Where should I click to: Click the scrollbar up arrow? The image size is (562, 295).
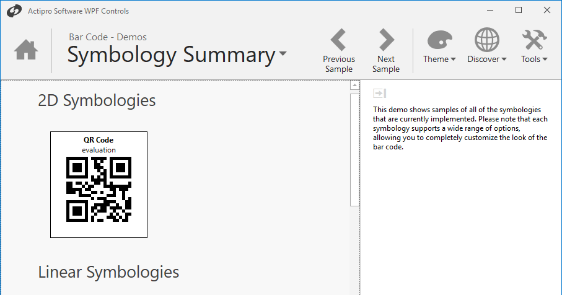point(354,86)
